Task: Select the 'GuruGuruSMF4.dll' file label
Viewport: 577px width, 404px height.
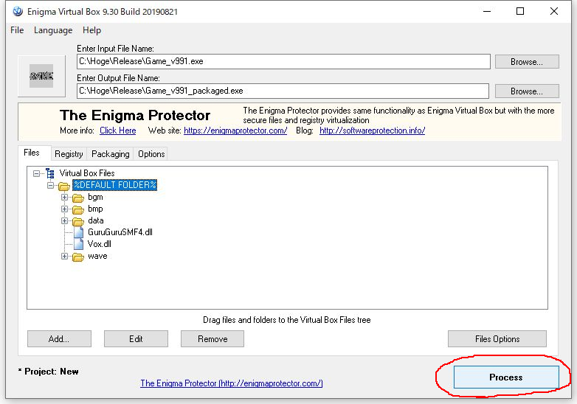Action: click(120, 232)
